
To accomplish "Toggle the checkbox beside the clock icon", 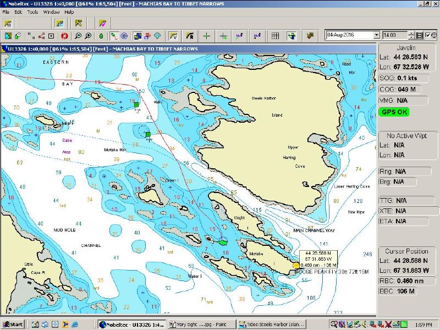I will [x=428, y=35].
